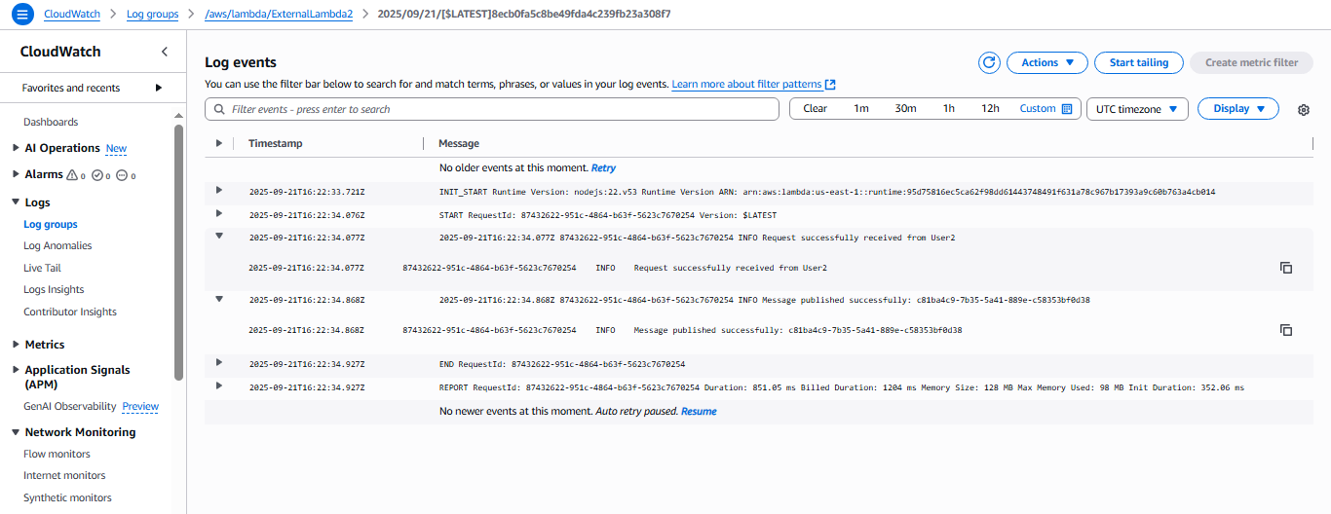Select Log groups in the sidebar
This screenshot has width=1331, height=514.
pos(51,225)
